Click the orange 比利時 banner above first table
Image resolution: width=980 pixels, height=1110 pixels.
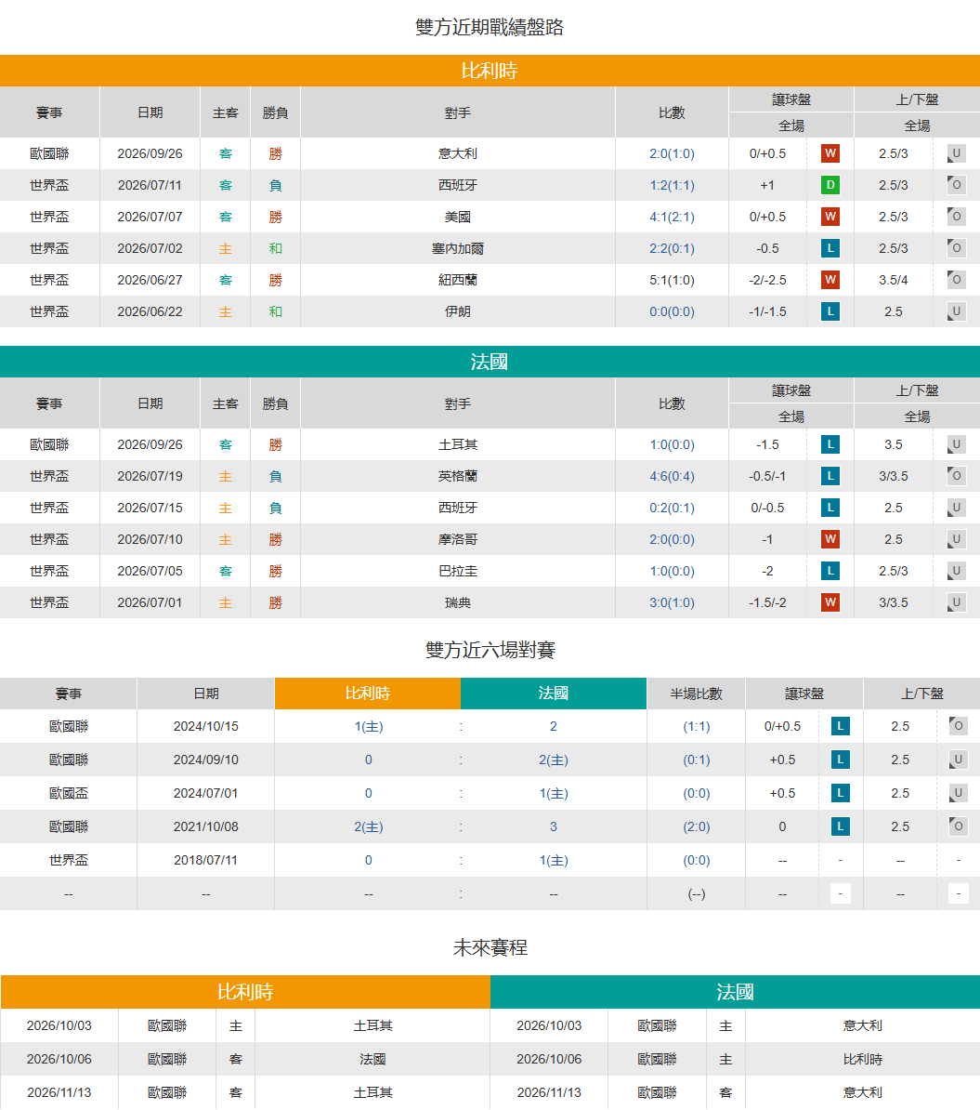pos(490,71)
